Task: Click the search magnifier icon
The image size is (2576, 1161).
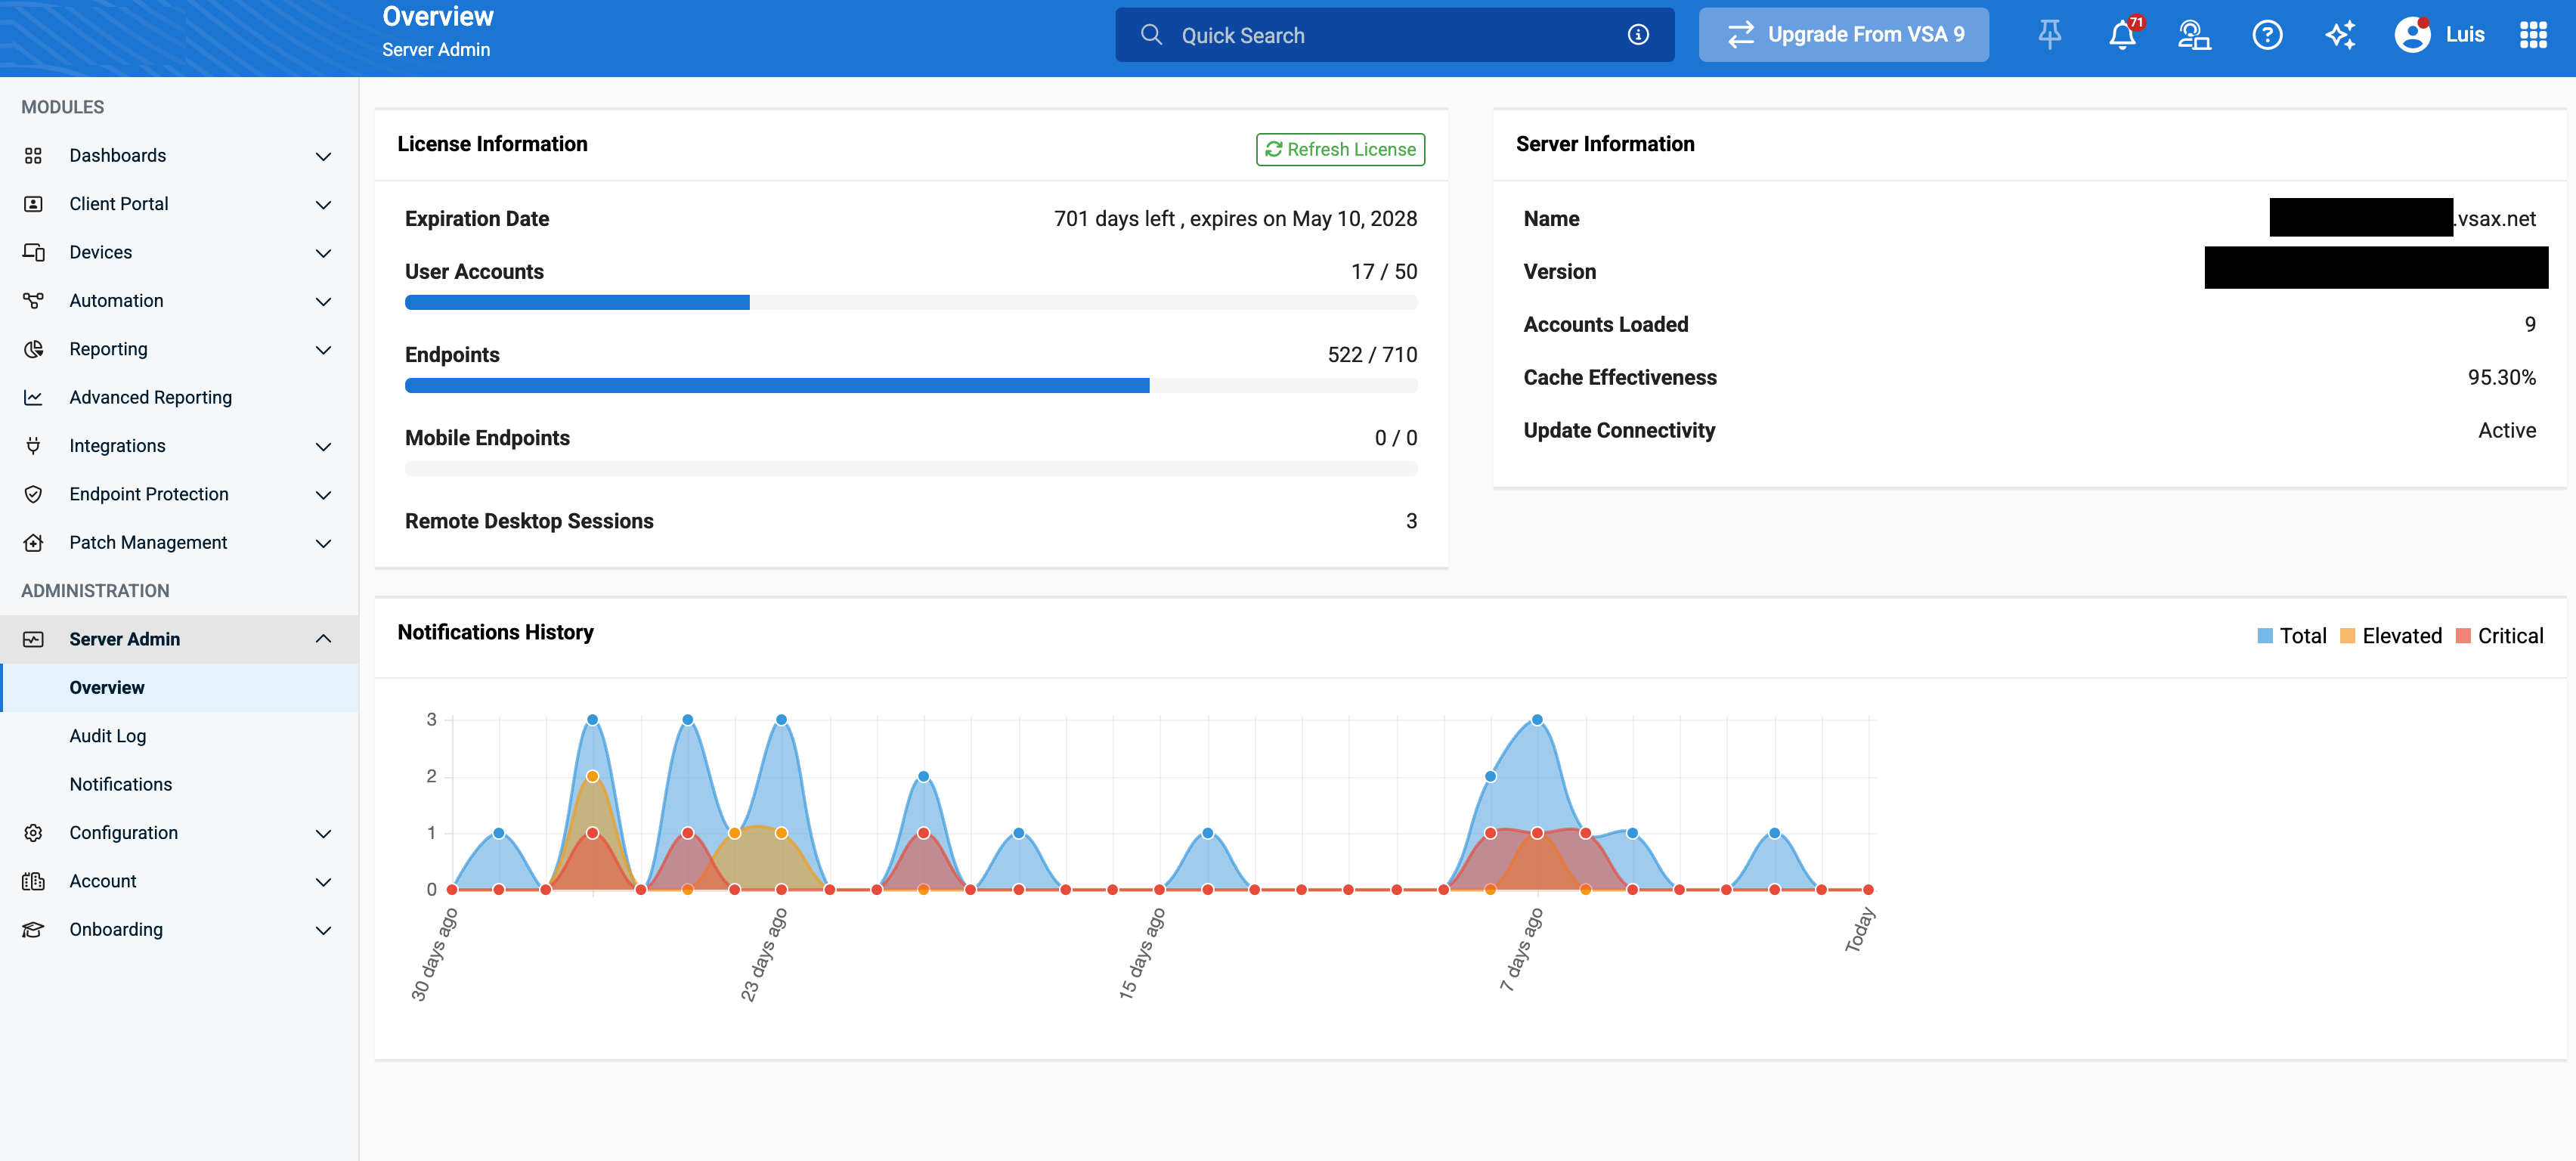Action: pyautogui.click(x=1151, y=35)
